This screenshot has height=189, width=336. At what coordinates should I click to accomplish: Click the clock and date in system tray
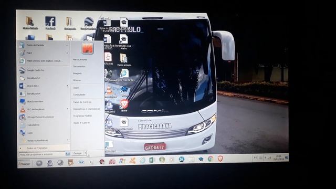(x=278, y=157)
